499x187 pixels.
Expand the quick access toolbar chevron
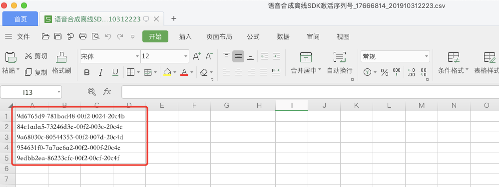133,37
